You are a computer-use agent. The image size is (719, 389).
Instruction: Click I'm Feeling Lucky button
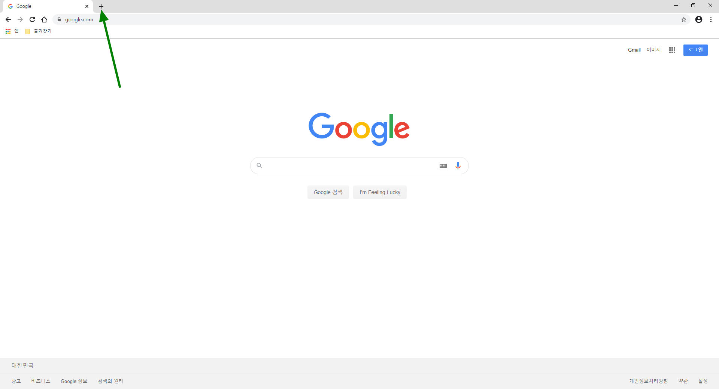(380, 192)
